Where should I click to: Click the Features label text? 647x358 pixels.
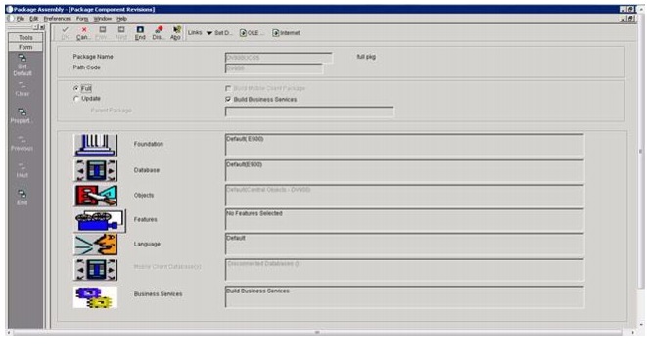[145, 219]
